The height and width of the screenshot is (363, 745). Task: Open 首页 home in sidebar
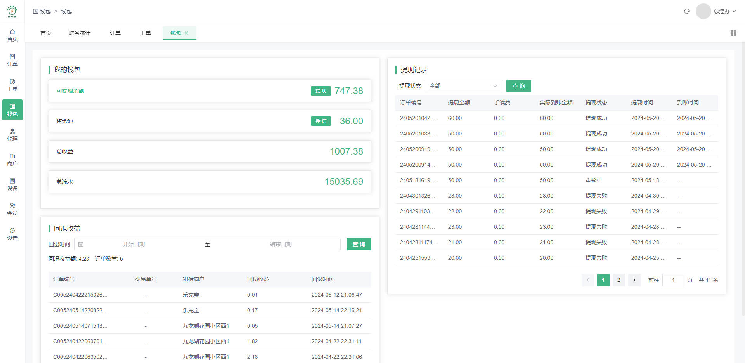[x=12, y=35]
